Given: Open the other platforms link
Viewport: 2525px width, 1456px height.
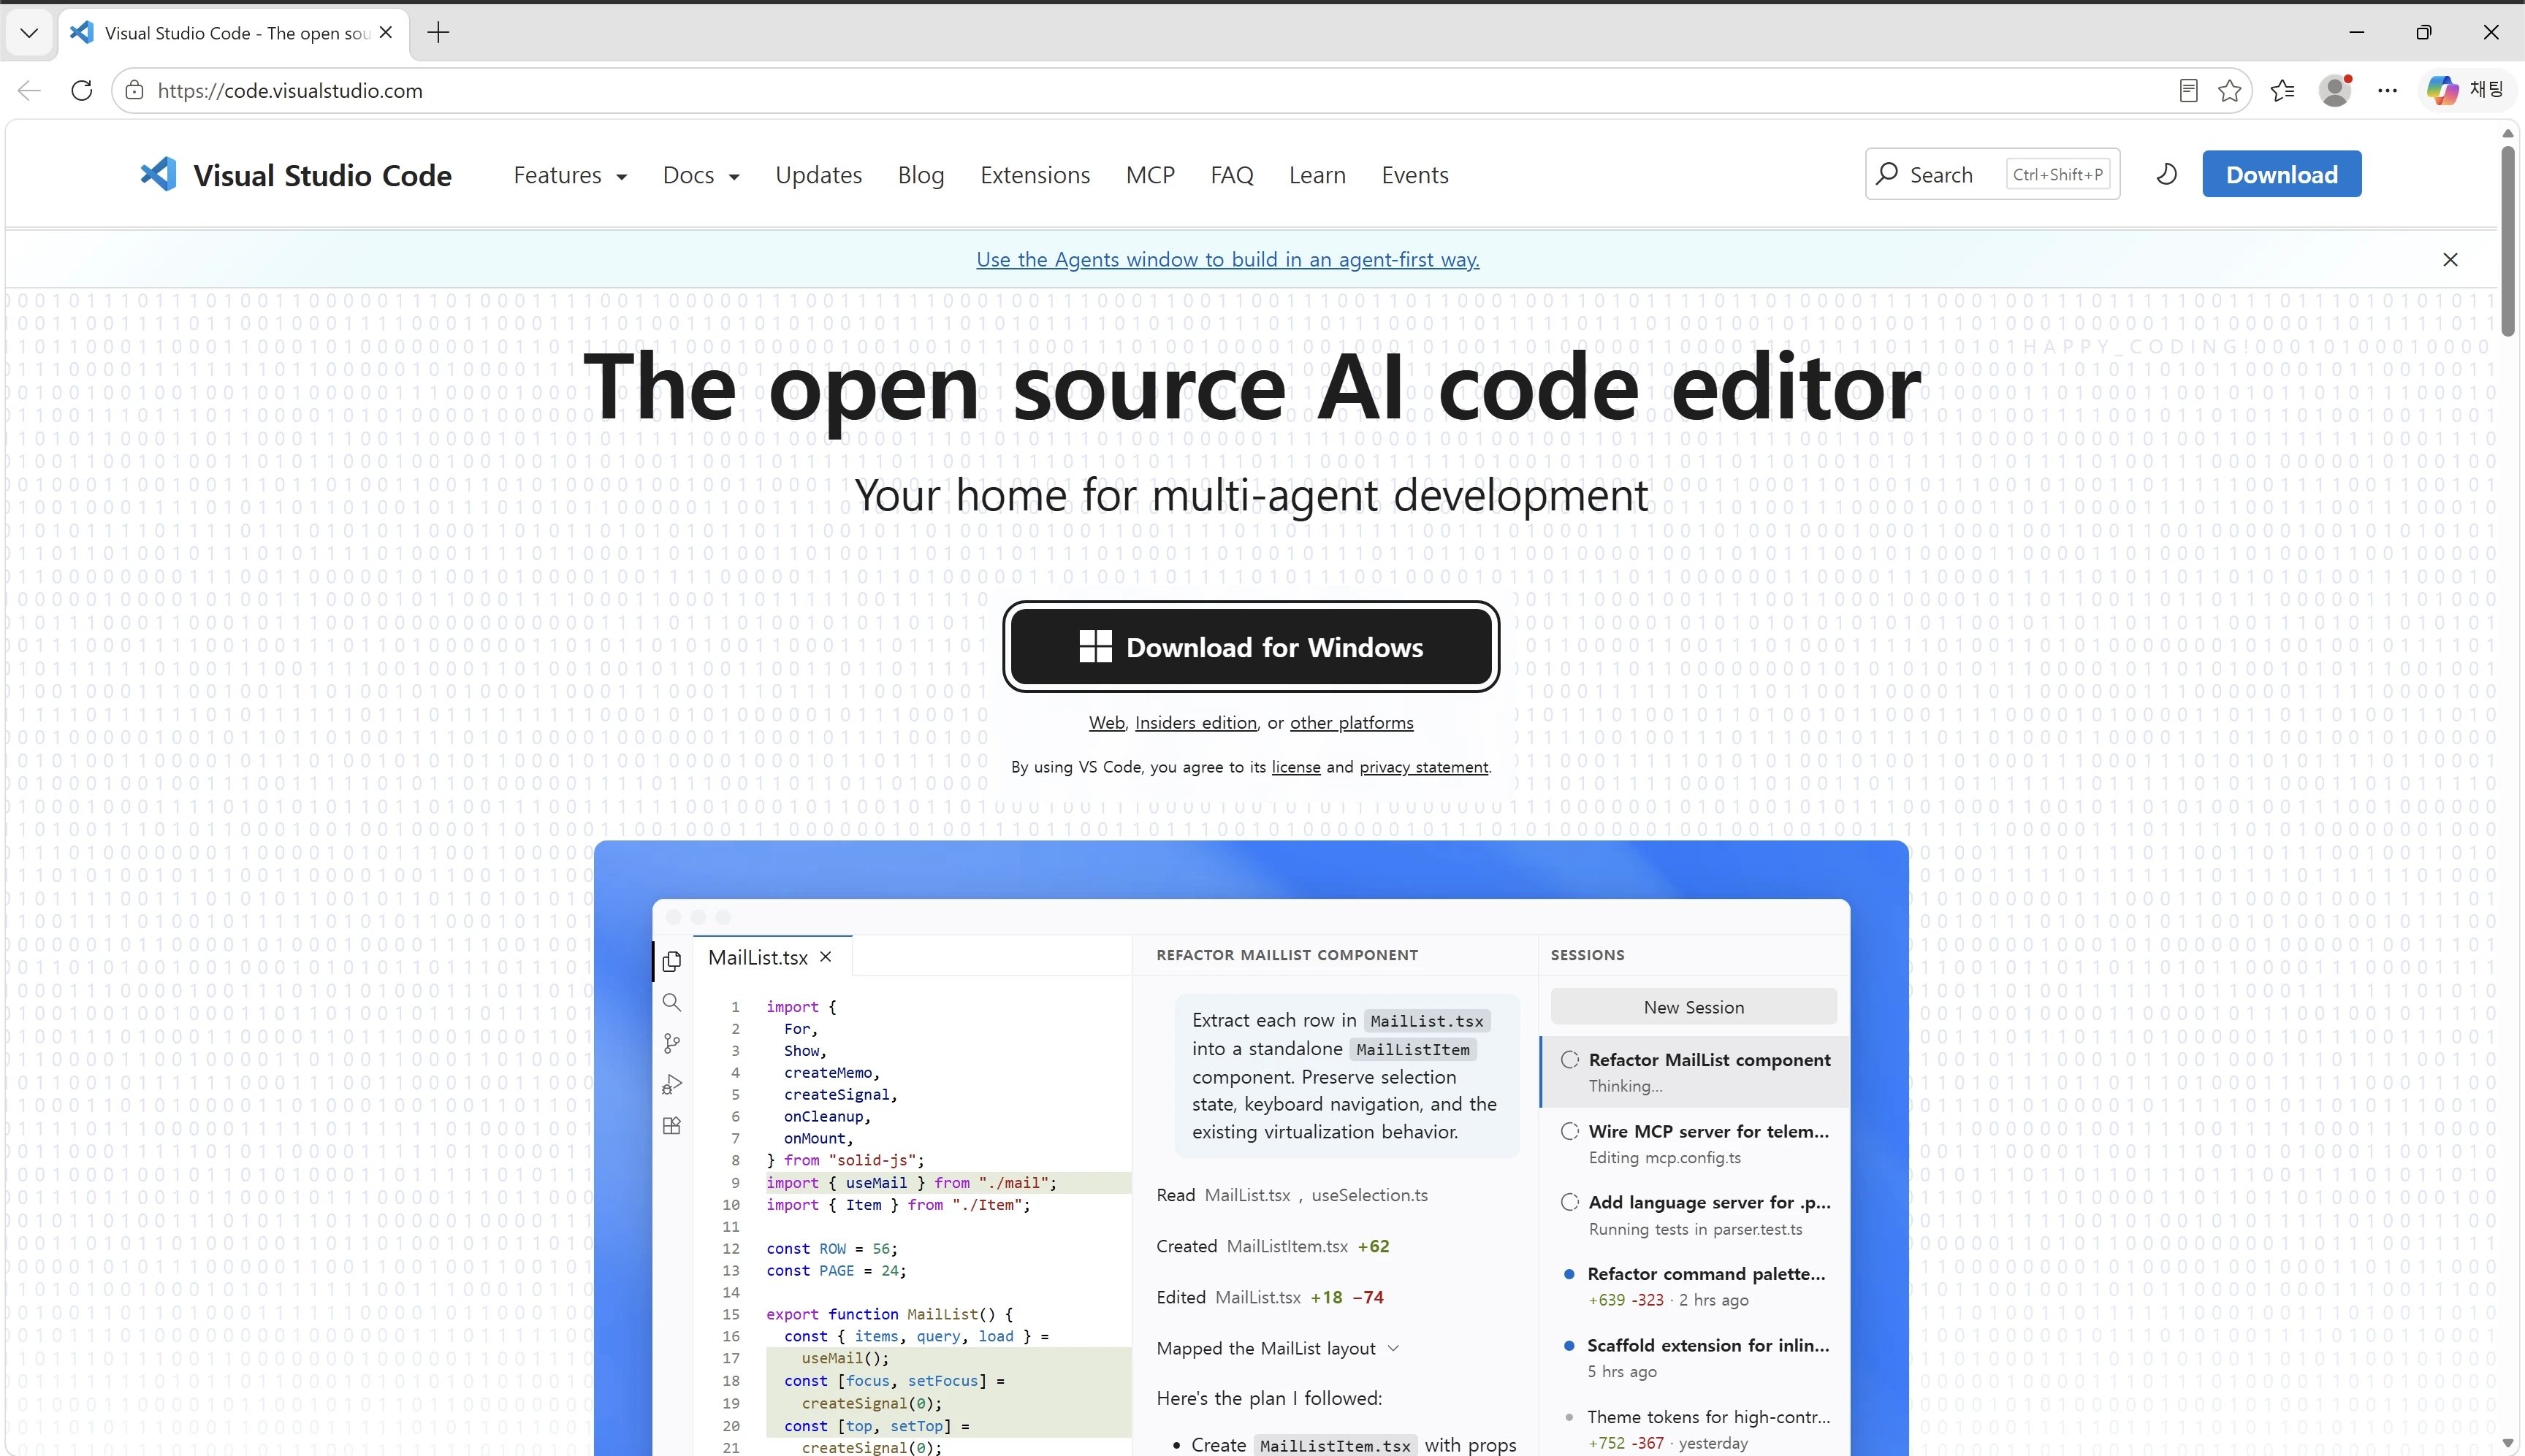Looking at the screenshot, I should pos(1352,723).
